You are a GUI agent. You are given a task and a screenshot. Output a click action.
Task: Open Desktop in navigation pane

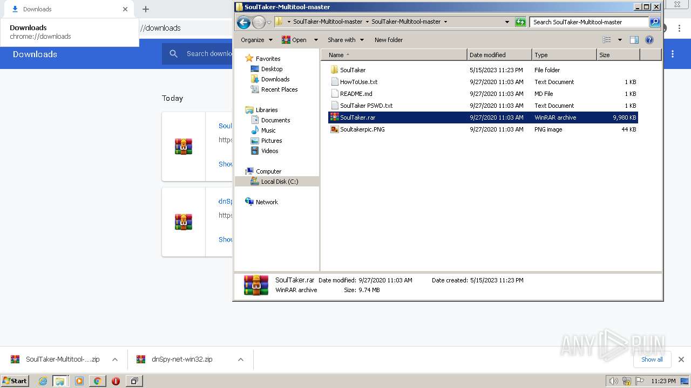click(x=272, y=69)
